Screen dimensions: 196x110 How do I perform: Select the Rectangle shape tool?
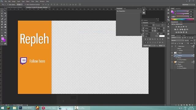[x=5, y=33]
